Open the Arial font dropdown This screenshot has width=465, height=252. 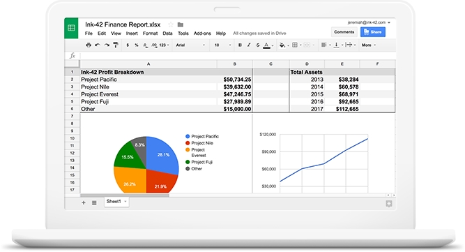(190, 45)
